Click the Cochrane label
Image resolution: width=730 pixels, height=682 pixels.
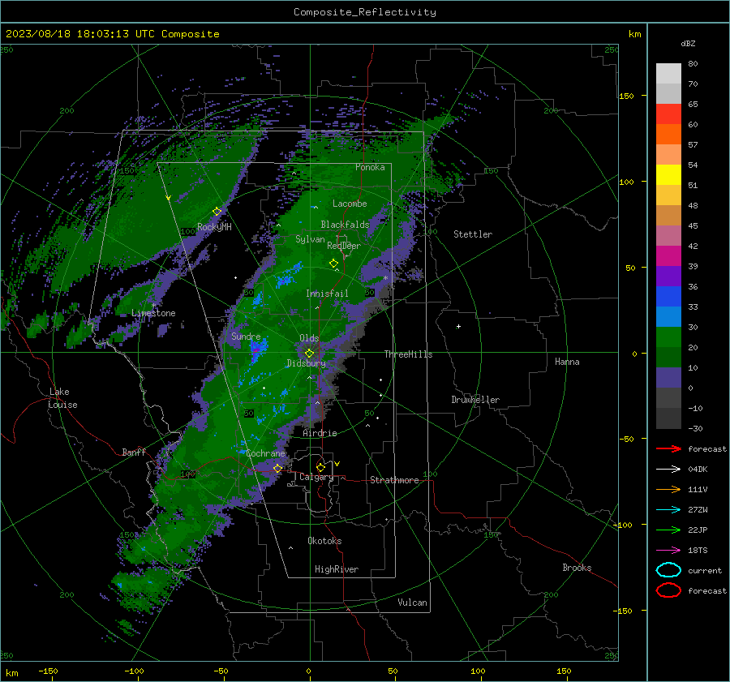pyautogui.click(x=265, y=453)
